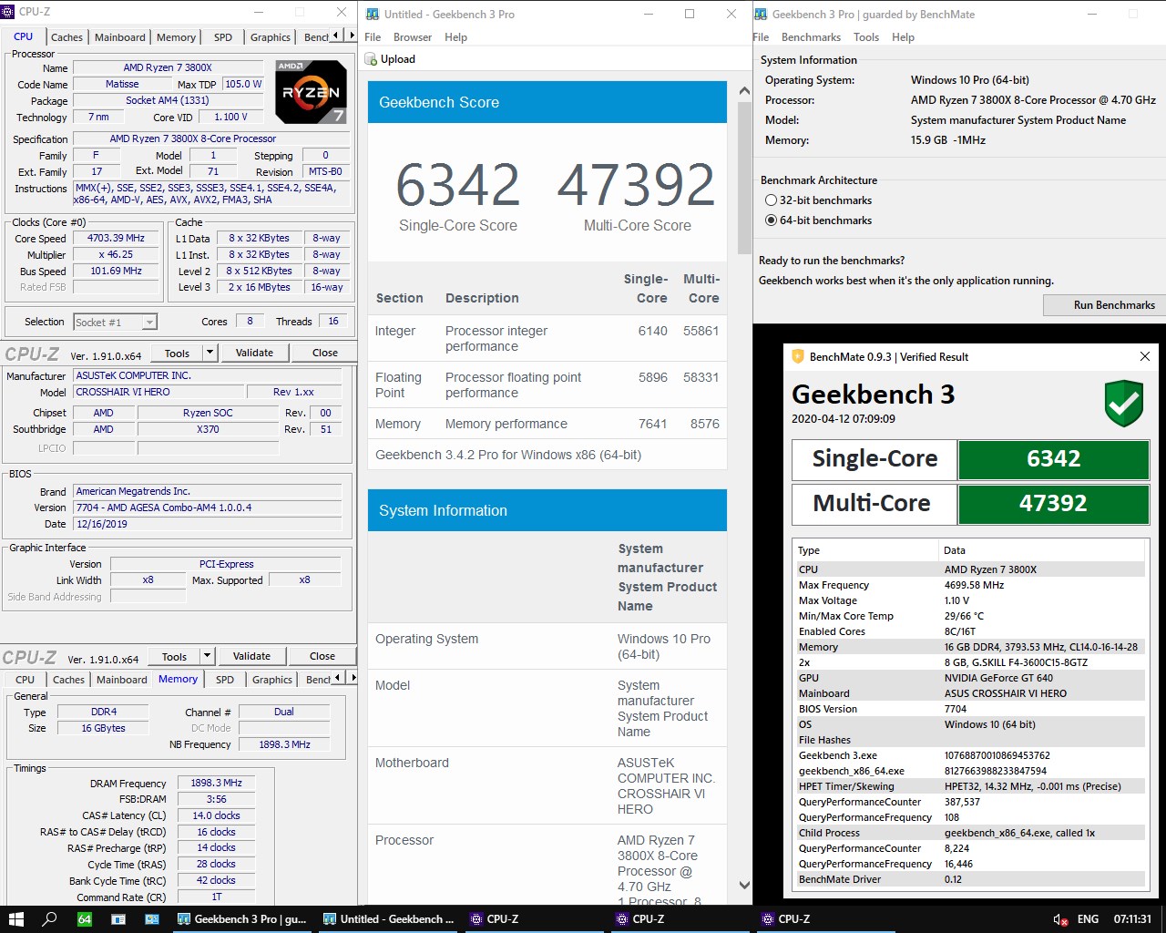Click the Geekbench 3 Pro BenchMate window title icon

tap(761, 14)
